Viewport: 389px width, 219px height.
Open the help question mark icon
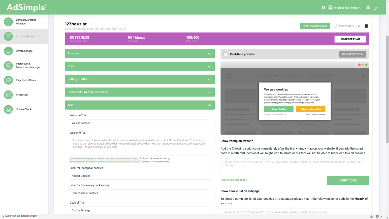point(323,8)
